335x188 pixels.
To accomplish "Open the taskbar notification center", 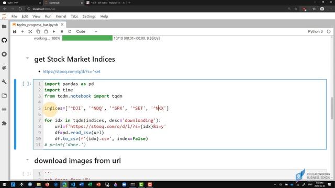I will tap(329, 184).
